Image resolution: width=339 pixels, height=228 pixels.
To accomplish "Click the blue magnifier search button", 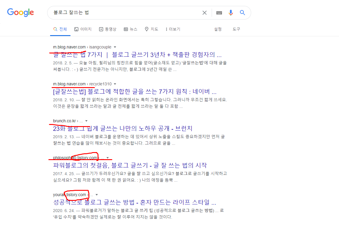I will [242, 13].
